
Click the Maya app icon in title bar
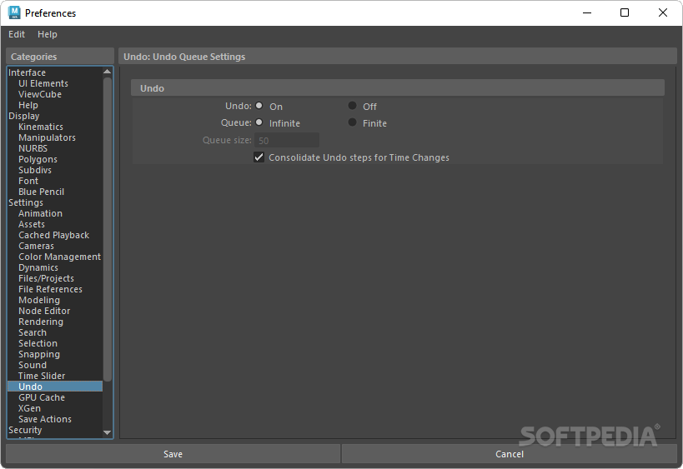[14, 13]
